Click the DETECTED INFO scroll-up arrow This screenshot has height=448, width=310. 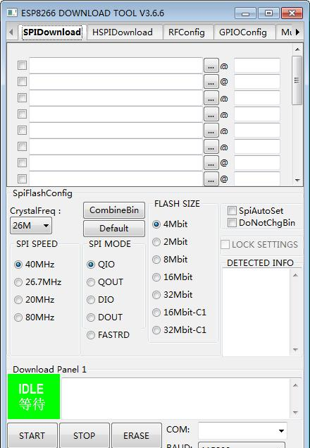(295, 275)
